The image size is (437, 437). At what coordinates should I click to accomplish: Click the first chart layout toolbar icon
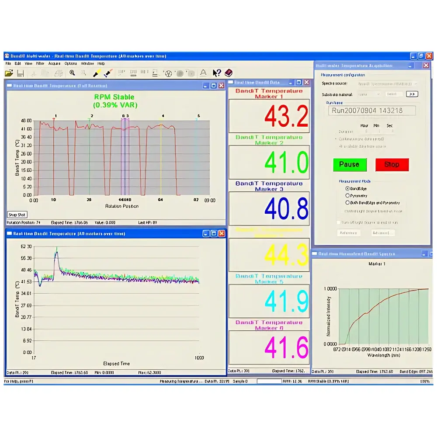tap(121, 73)
